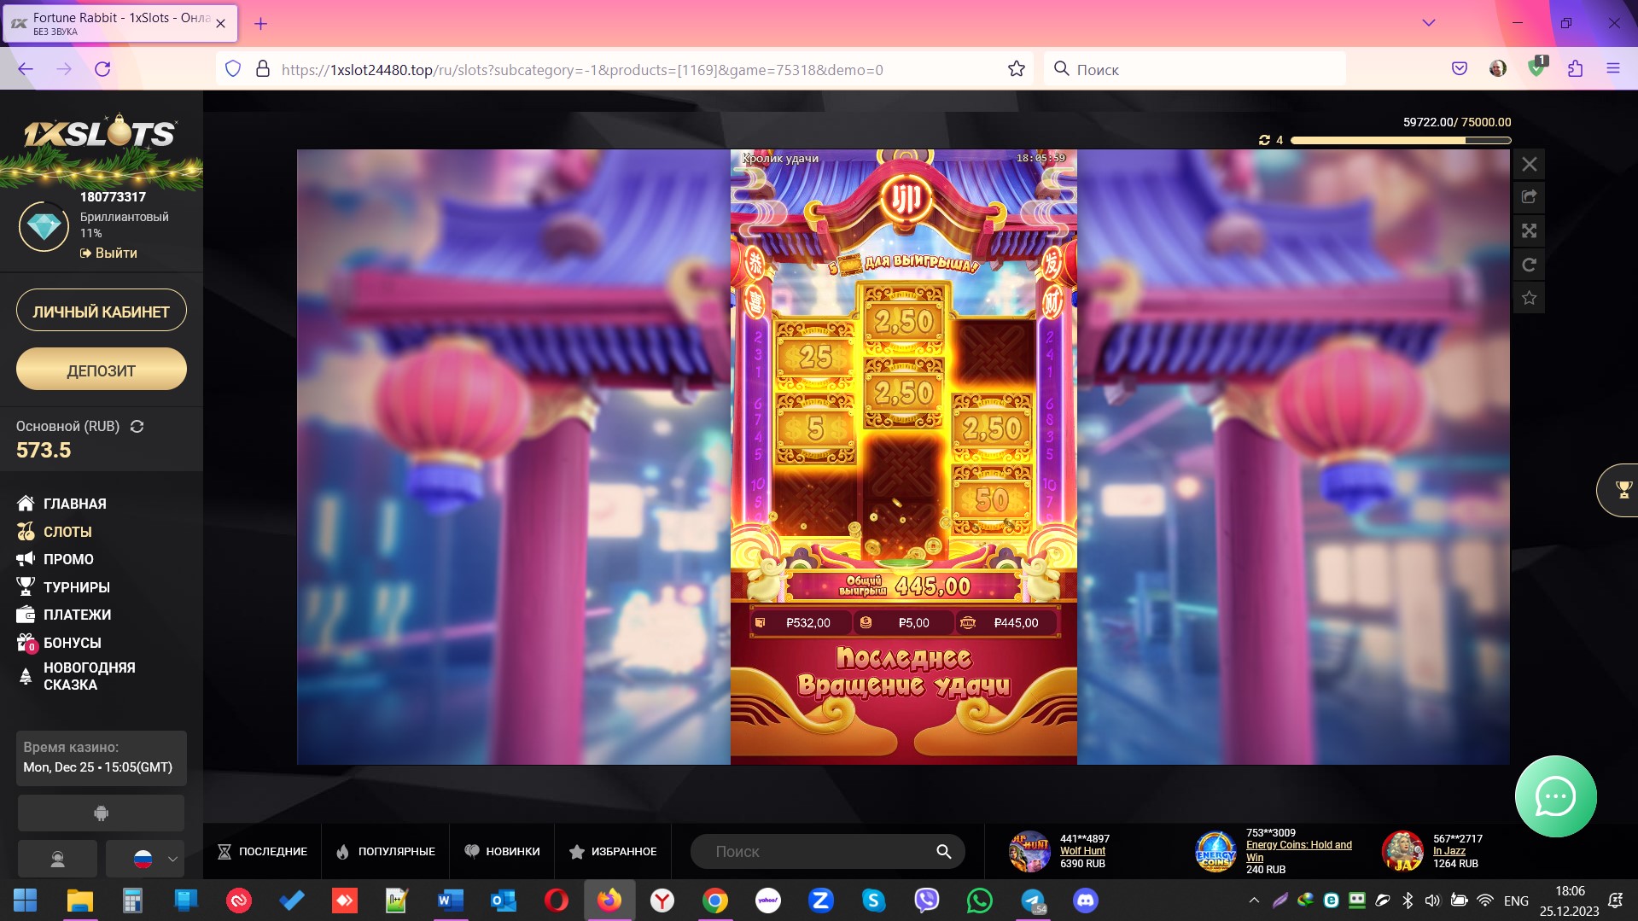Add game to favorites star icon
Viewport: 1638px width, 921px height.
[1529, 298]
